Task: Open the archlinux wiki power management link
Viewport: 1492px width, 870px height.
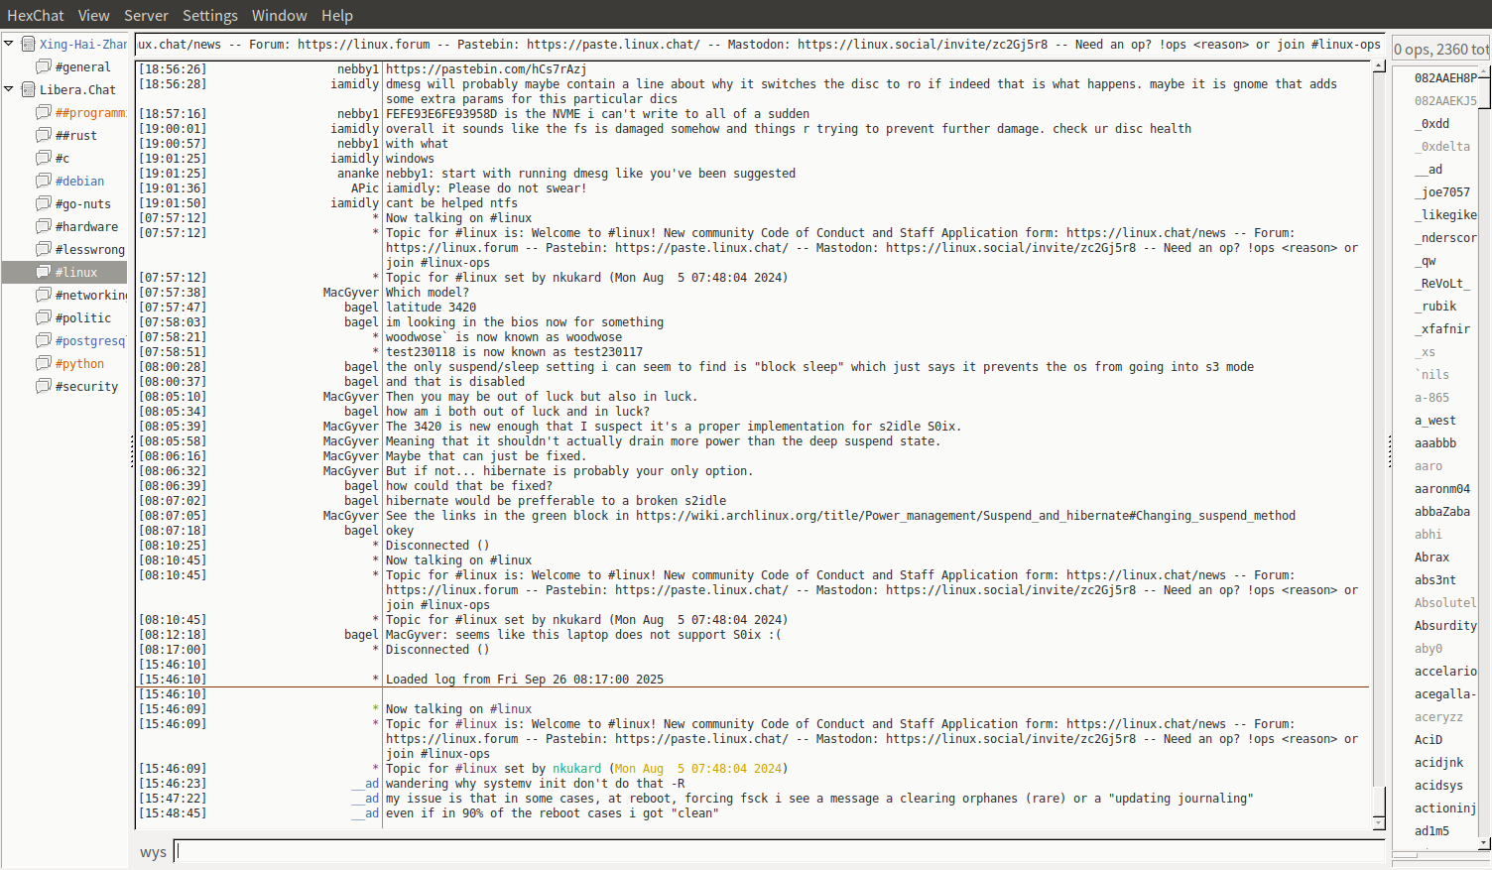Action: point(964,516)
